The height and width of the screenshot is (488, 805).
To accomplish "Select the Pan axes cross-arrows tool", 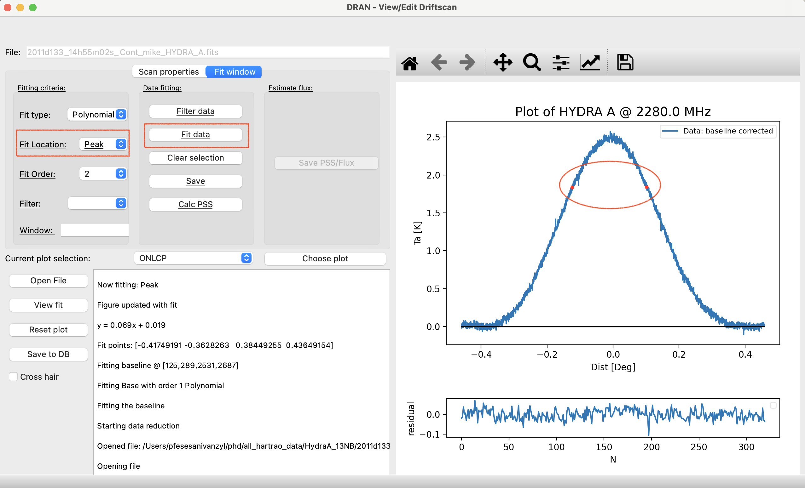I will (x=503, y=62).
